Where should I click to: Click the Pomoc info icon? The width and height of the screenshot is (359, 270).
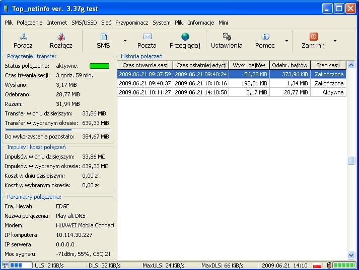(265, 37)
